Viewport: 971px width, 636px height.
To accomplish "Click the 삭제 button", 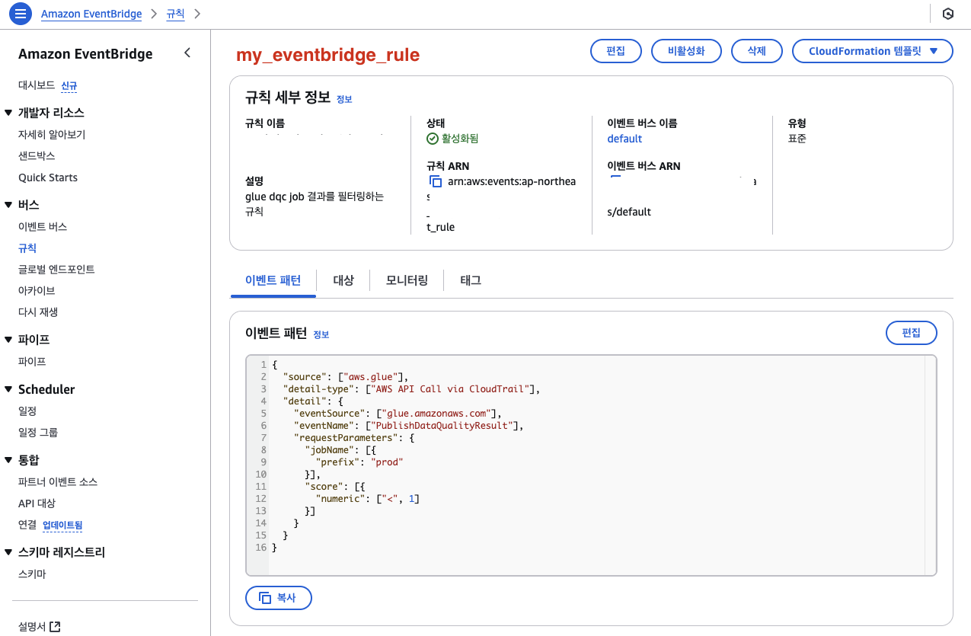I will coord(757,51).
